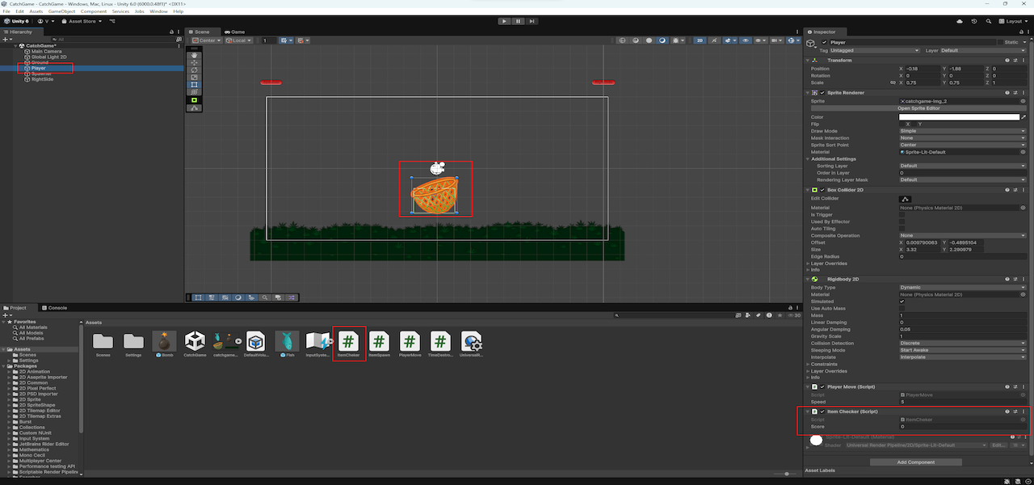The height and width of the screenshot is (485, 1034).
Task: Start Play mode
Action: (504, 21)
